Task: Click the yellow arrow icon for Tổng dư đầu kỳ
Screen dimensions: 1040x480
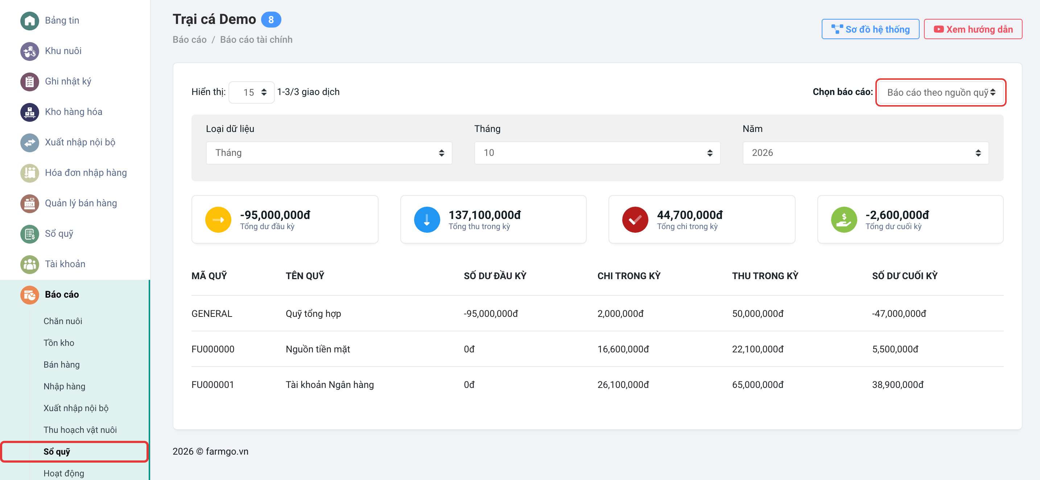Action: [218, 220]
